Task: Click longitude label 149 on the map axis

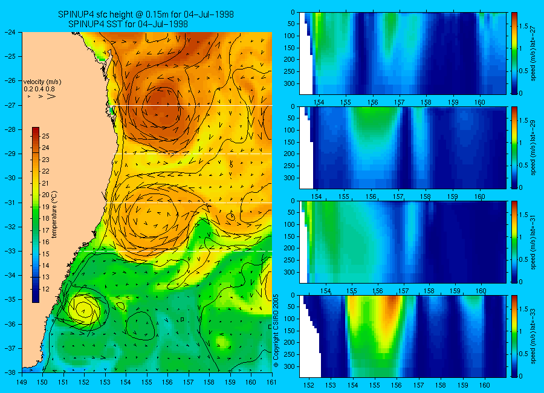Action: pyautogui.click(x=22, y=382)
